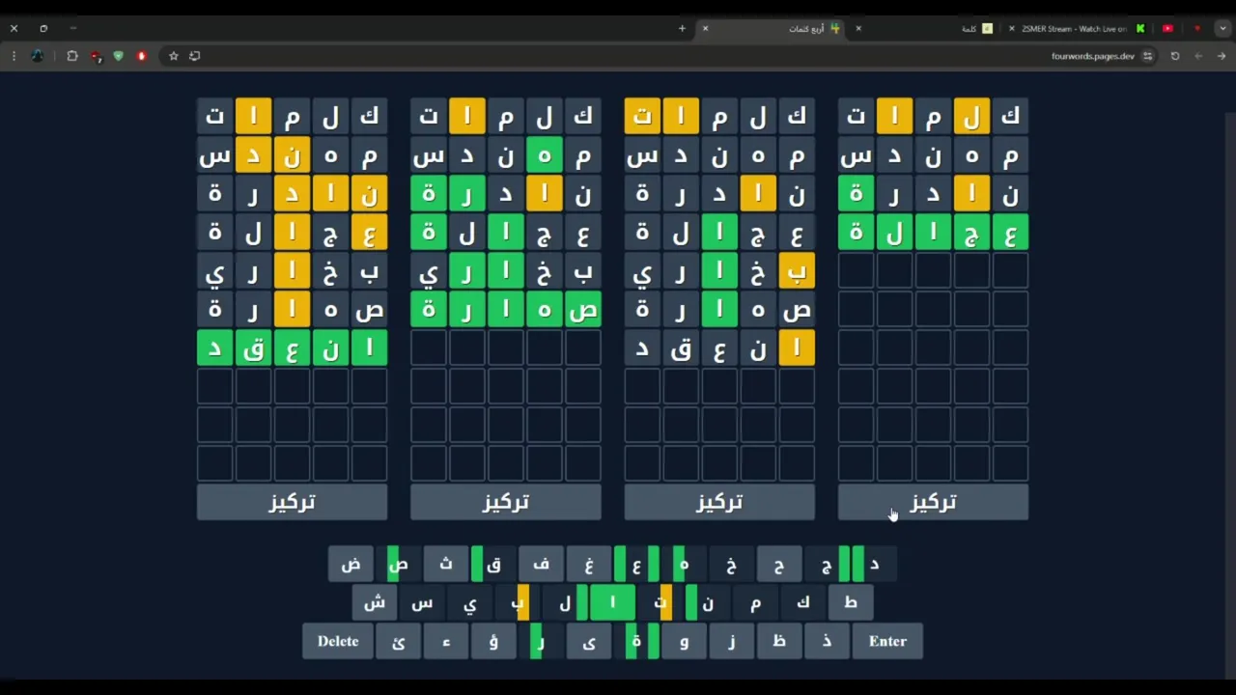Tap the ؤ key
The height and width of the screenshot is (695, 1236).
click(493, 641)
